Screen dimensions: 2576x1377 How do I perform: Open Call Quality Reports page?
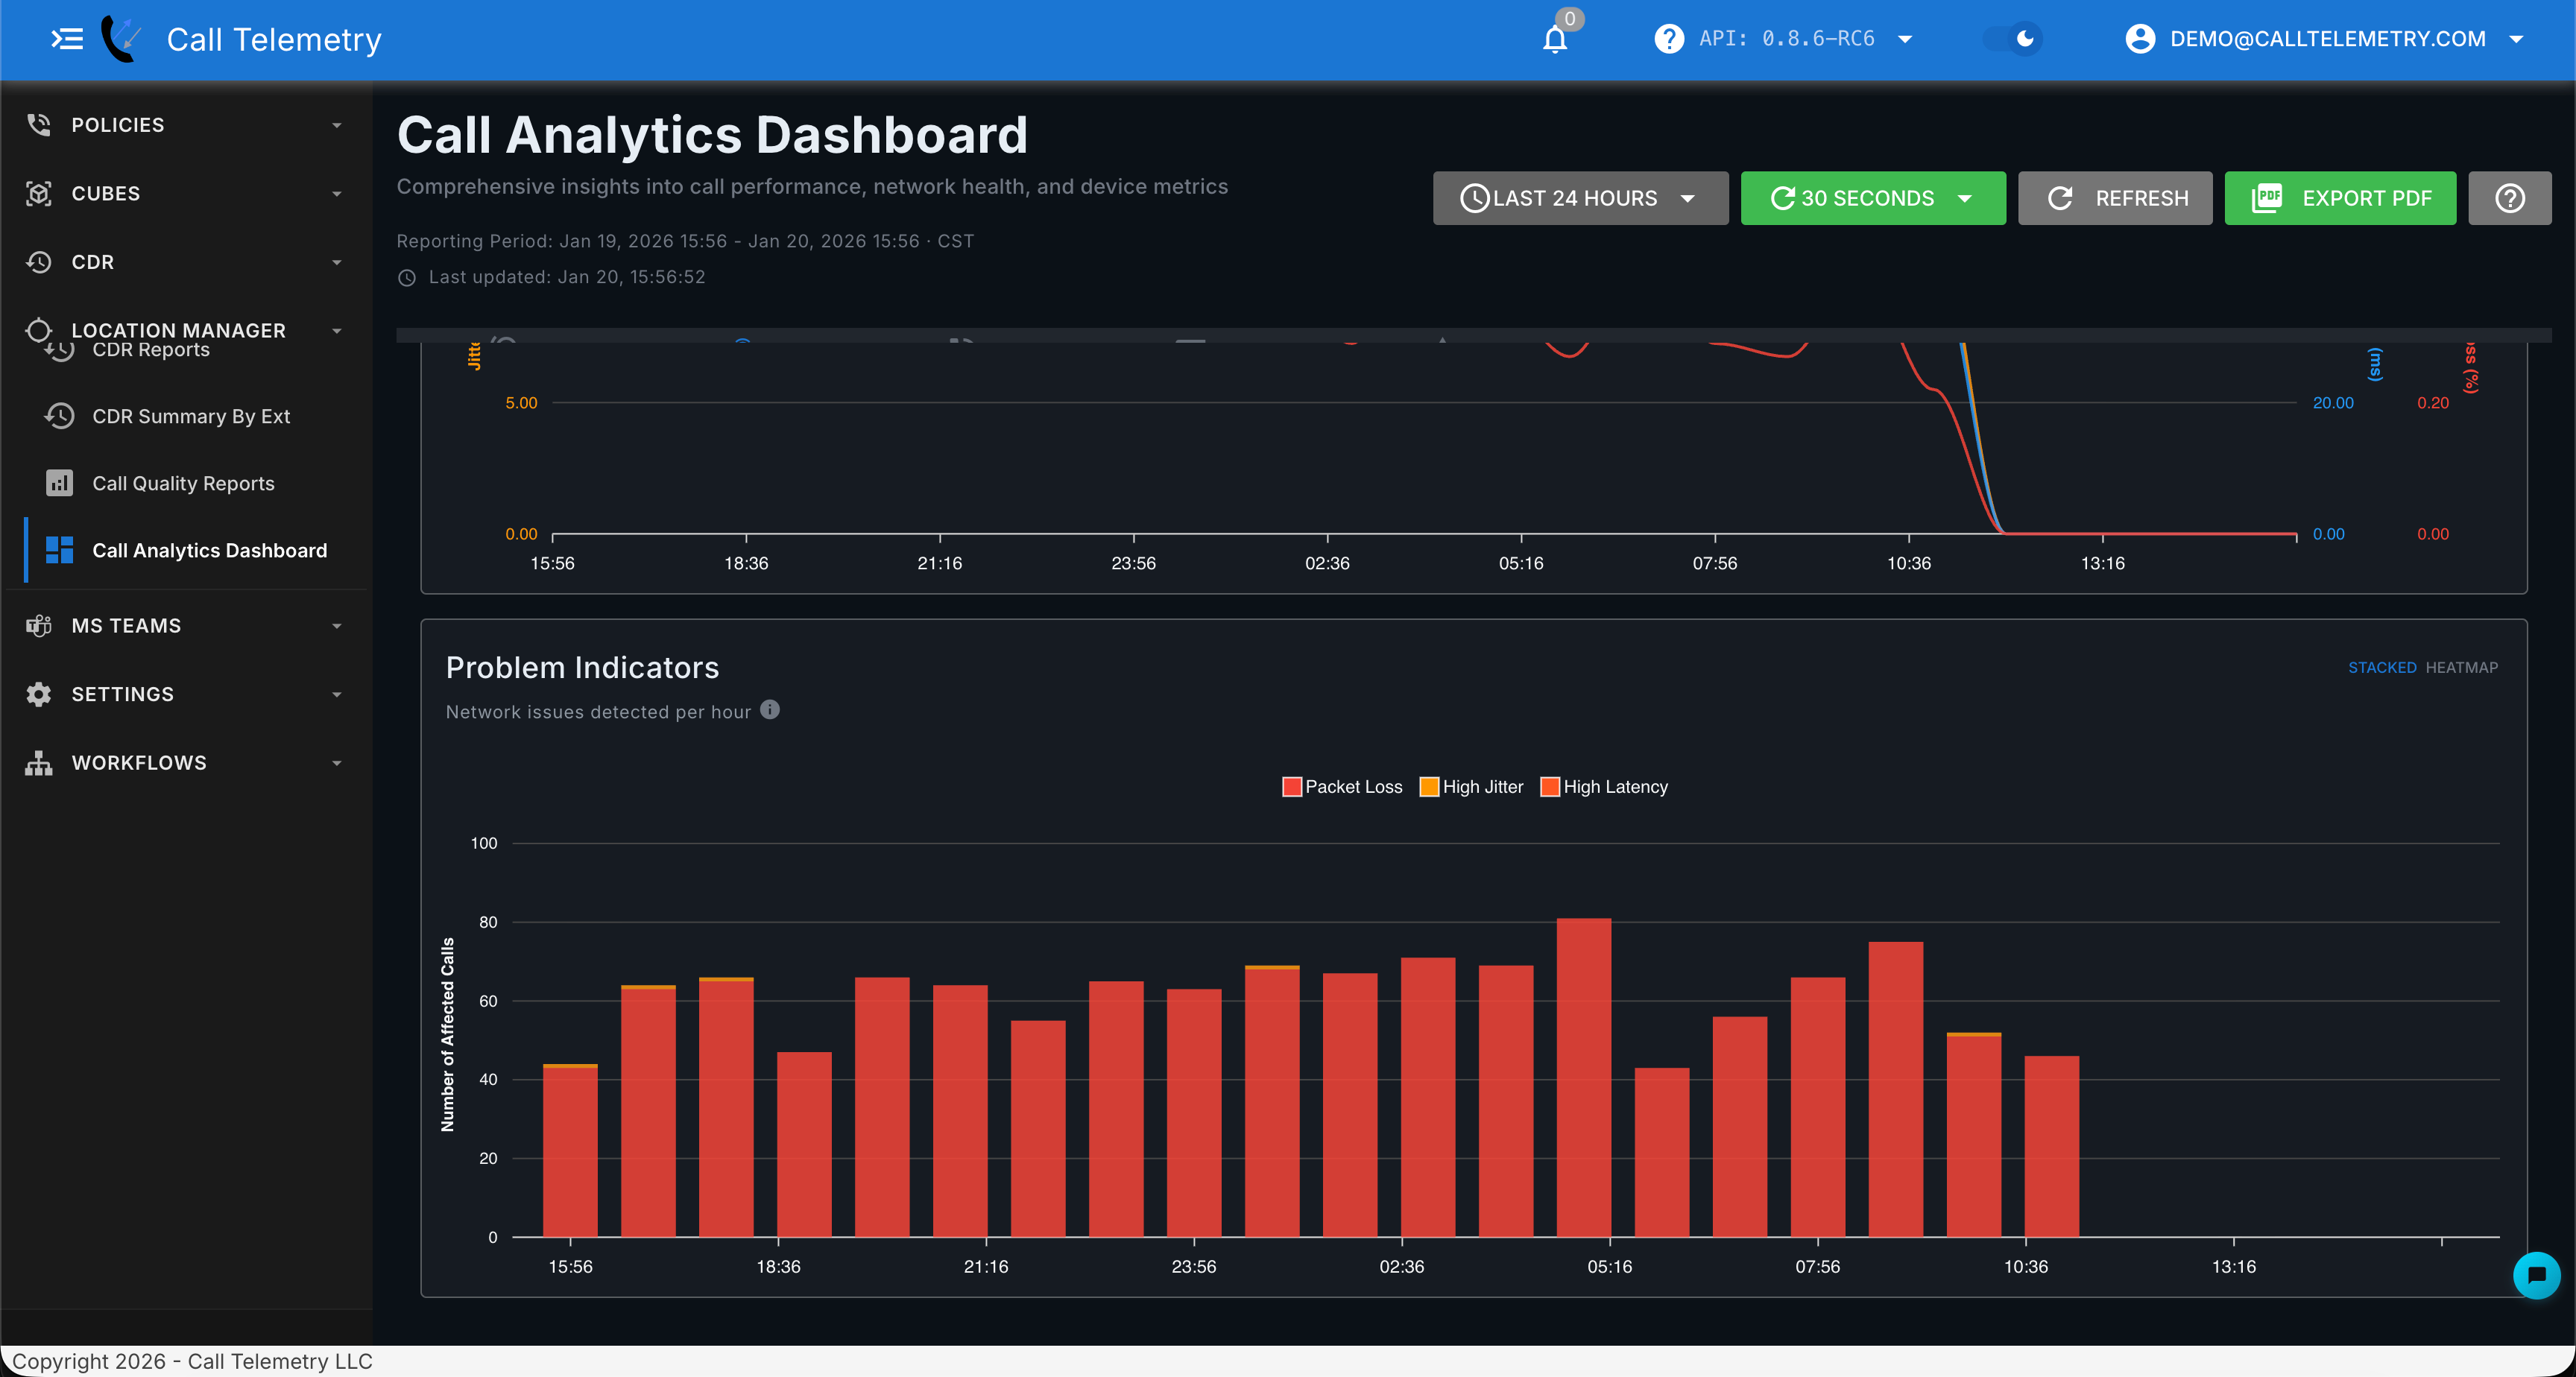point(183,483)
